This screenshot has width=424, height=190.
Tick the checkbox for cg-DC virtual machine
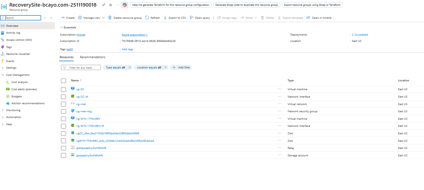point(63,89)
